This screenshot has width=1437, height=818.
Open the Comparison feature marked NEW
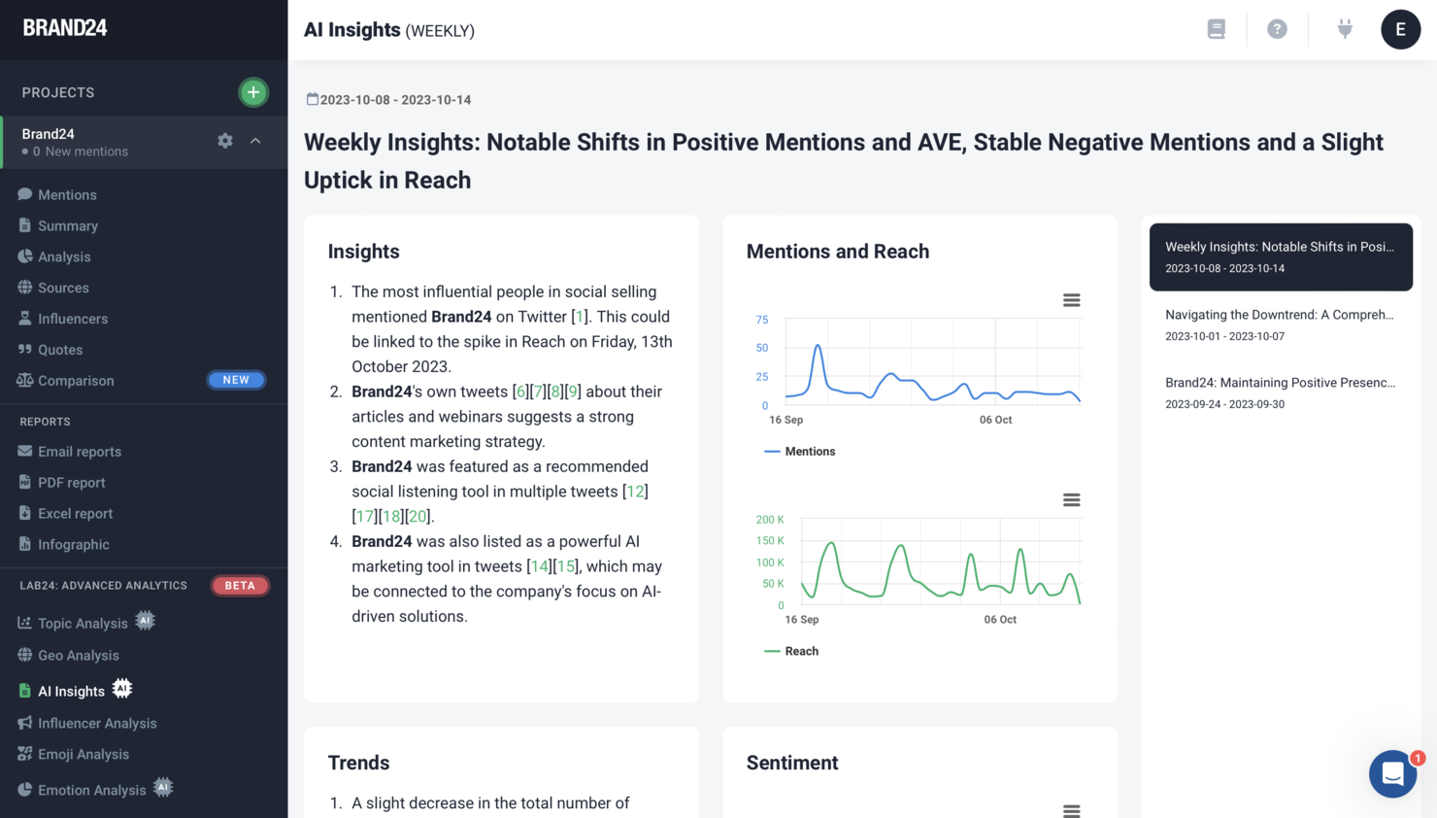click(x=74, y=380)
